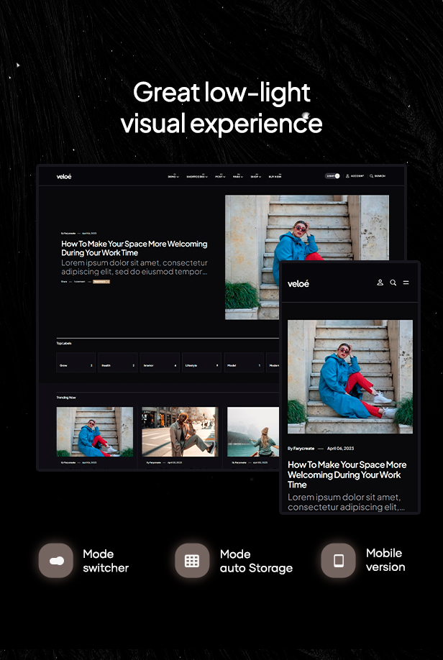Expand the Demo dropdown menu
Image resolution: width=443 pixels, height=660 pixels.
[173, 176]
